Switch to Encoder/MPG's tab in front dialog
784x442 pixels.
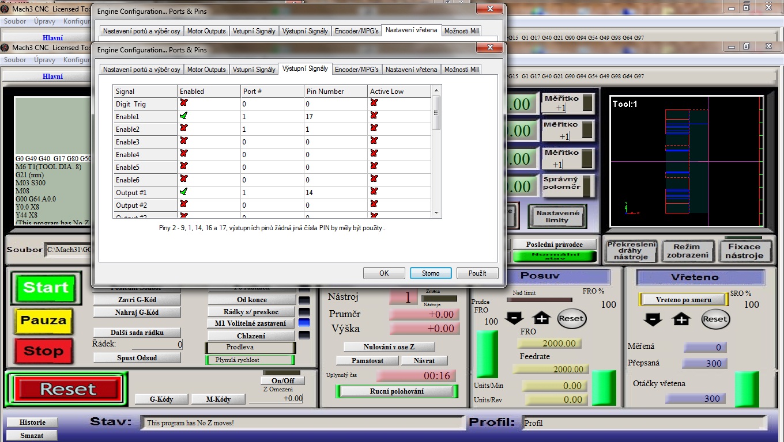(x=357, y=70)
